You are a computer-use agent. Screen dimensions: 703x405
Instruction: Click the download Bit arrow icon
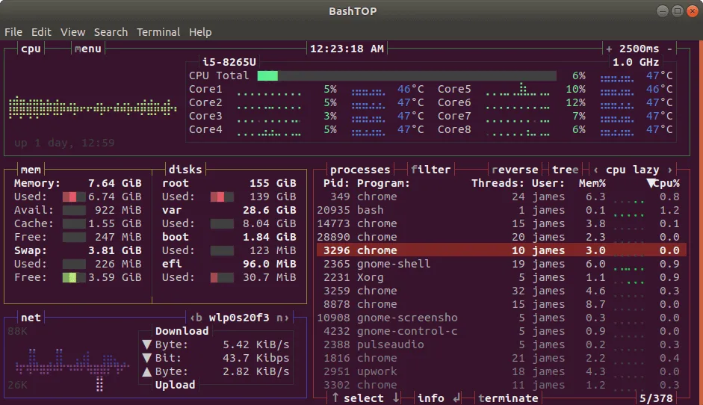pos(146,358)
